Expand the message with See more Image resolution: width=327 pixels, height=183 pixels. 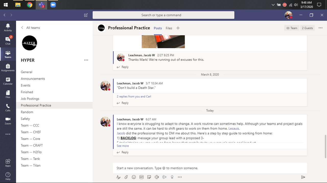tap(123, 146)
